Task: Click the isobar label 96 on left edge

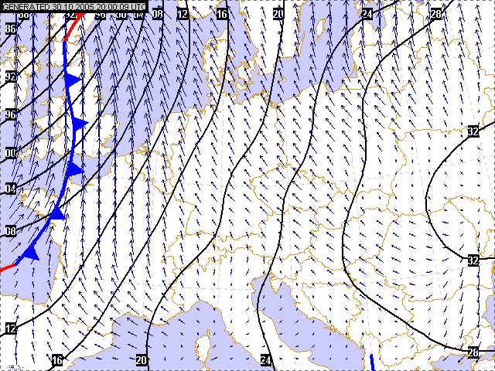Action: (11, 115)
